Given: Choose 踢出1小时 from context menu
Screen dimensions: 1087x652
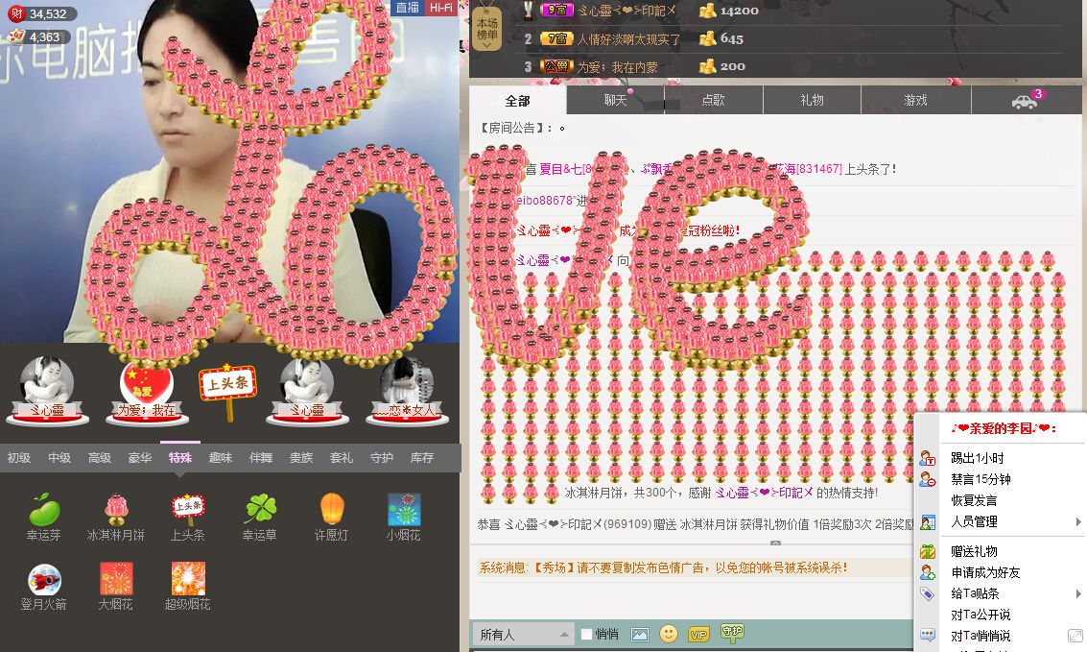Looking at the screenshot, I should coord(977,458).
